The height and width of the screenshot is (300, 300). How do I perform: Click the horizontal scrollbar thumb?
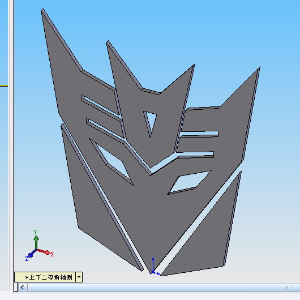pos(164,288)
